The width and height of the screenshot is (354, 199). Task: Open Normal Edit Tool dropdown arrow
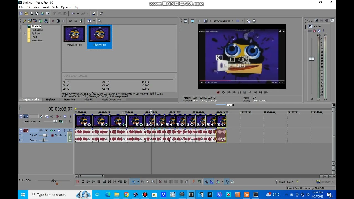(x=138, y=182)
